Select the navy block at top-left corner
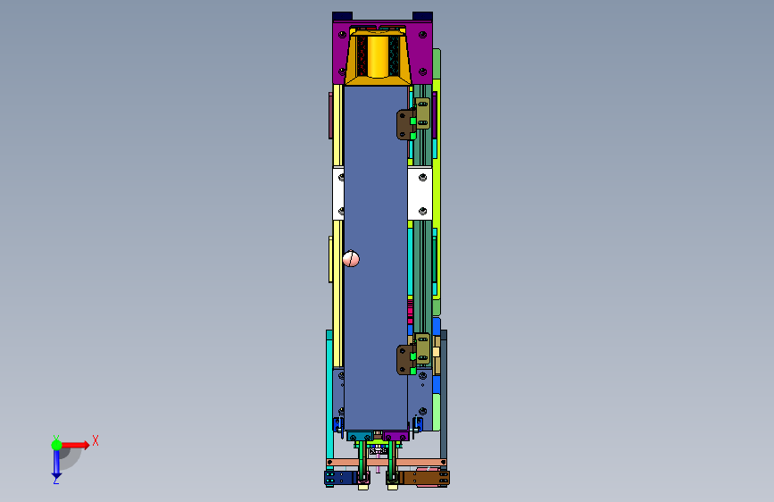Image resolution: width=774 pixels, height=502 pixels. click(x=342, y=16)
